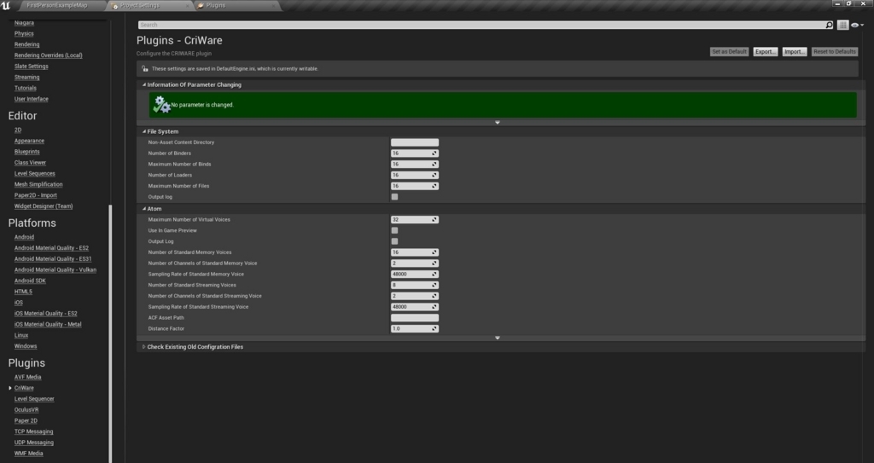The height and width of the screenshot is (463, 874).
Task: Click Number of Loaders value spinner
Action: pos(415,175)
